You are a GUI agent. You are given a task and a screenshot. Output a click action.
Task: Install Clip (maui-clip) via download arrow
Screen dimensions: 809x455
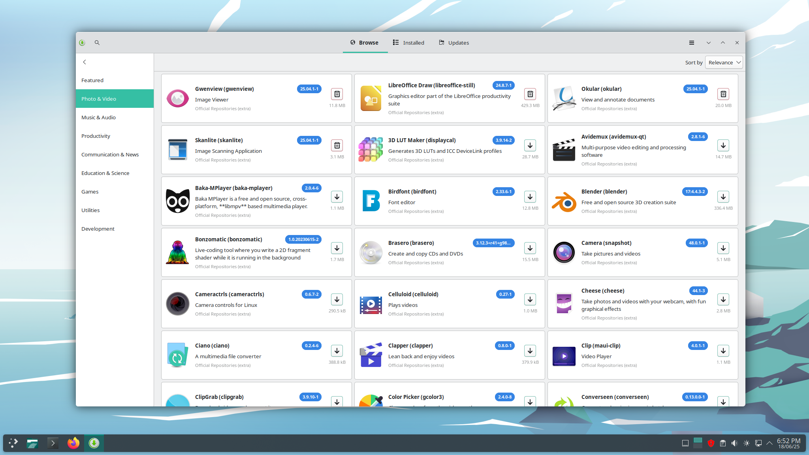click(x=723, y=351)
